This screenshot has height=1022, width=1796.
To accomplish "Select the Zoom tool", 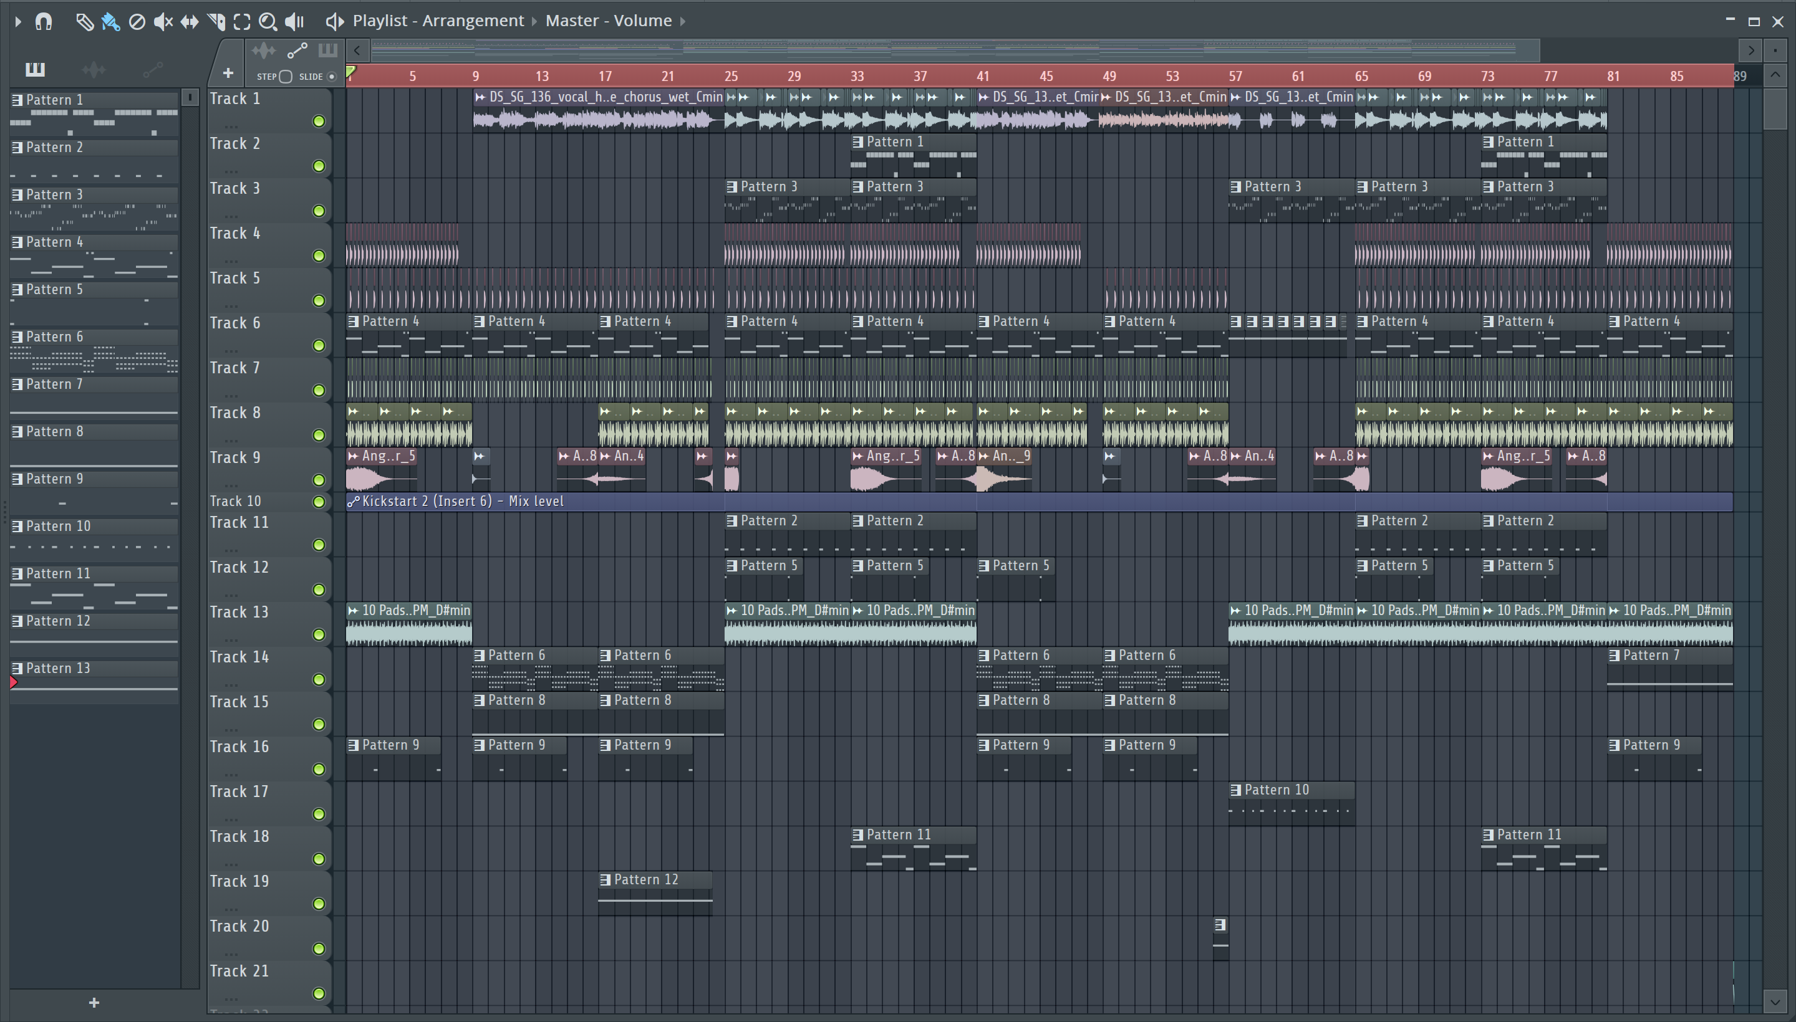I will (x=268, y=22).
